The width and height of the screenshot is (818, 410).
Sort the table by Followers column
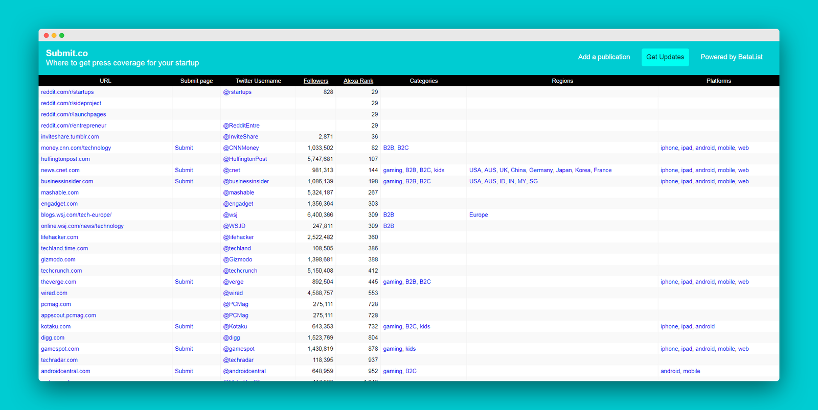[316, 81]
